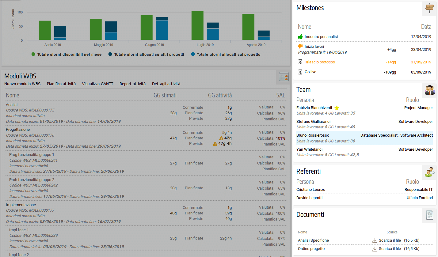
Task: Click the people icon in Team panel header
Action: (429, 90)
